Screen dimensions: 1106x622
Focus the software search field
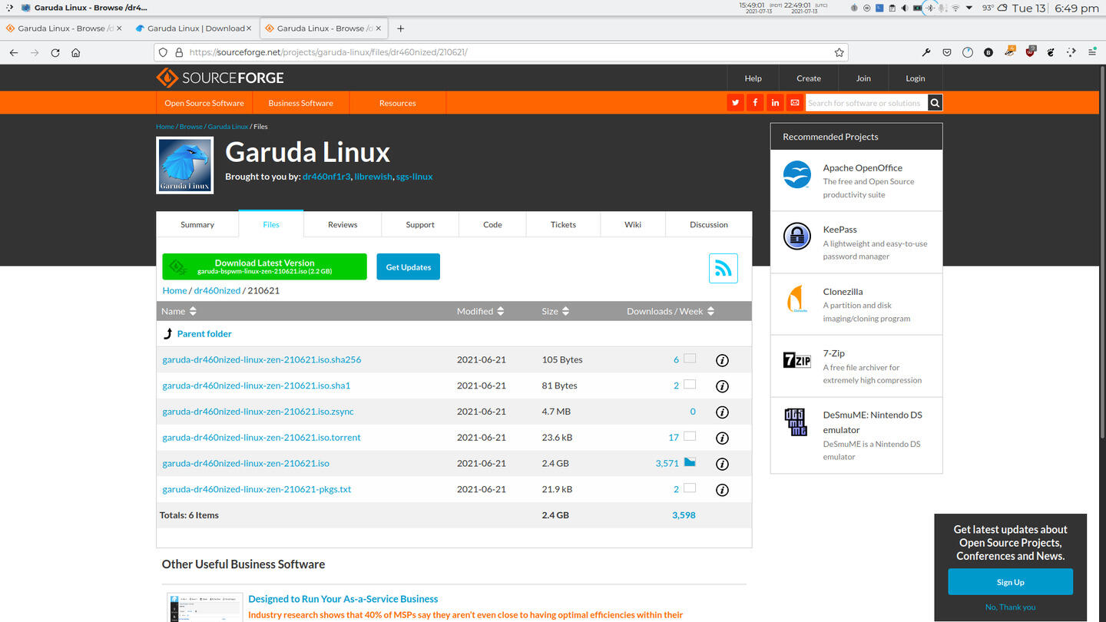click(x=866, y=103)
